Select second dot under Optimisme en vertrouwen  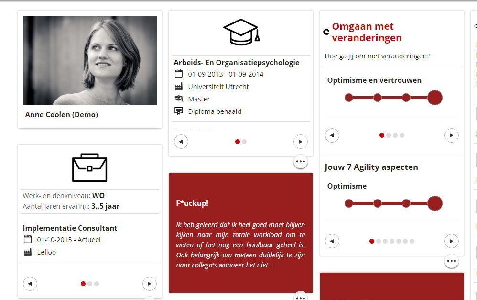pyautogui.click(x=389, y=135)
